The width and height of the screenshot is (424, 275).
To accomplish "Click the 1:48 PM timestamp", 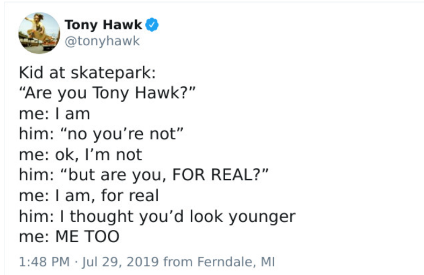I will click(x=44, y=262).
